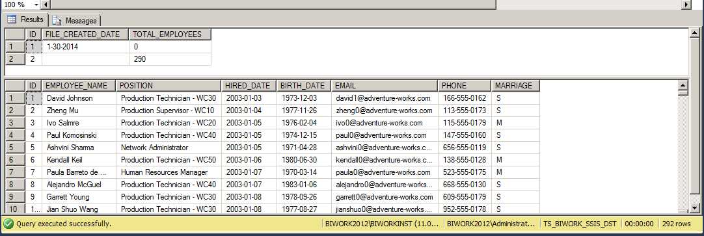Click the phone number 166-555-0162

coord(465,98)
